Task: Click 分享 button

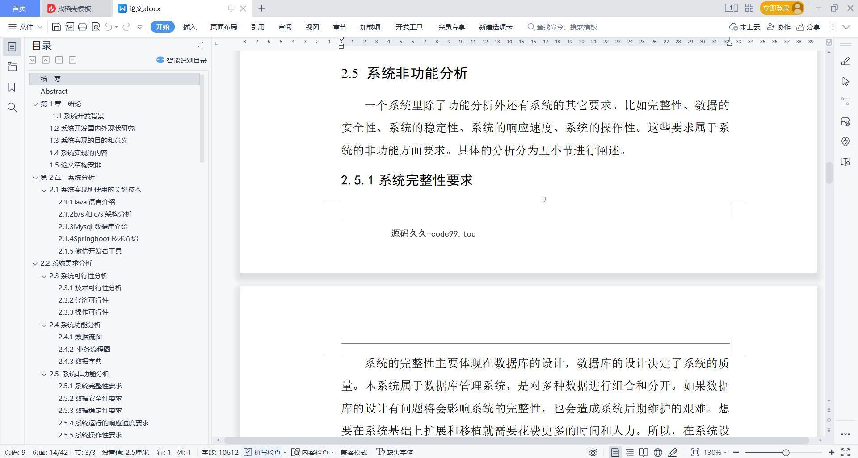Action: (x=808, y=27)
